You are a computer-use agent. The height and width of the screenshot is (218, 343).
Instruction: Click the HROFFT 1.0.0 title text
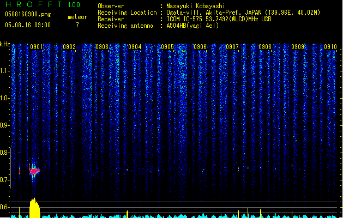pyautogui.click(x=43, y=4)
